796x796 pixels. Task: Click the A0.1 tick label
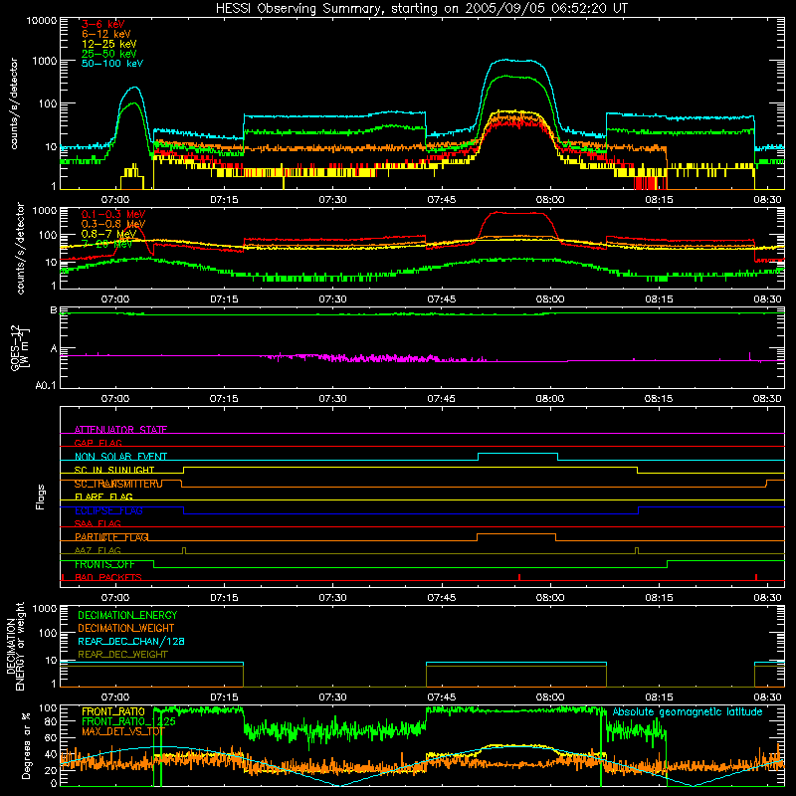pyautogui.click(x=45, y=386)
